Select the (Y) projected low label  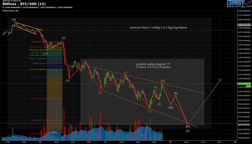[188, 126]
